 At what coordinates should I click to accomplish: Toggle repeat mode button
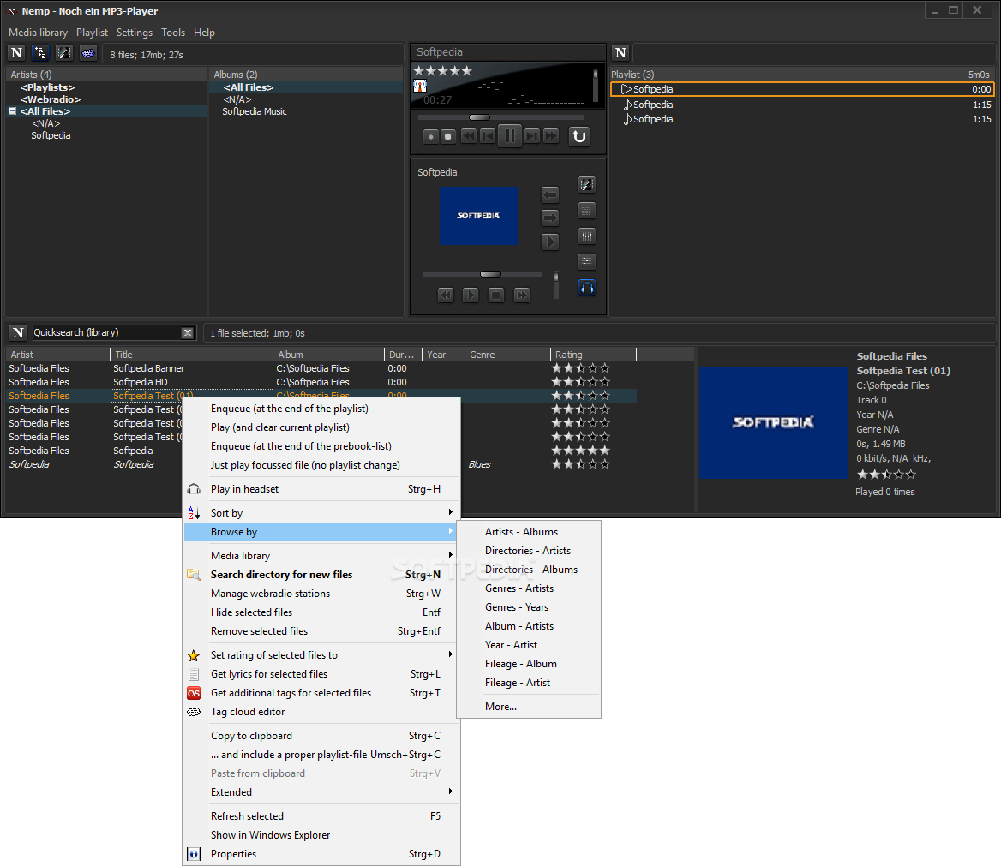pos(578,136)
